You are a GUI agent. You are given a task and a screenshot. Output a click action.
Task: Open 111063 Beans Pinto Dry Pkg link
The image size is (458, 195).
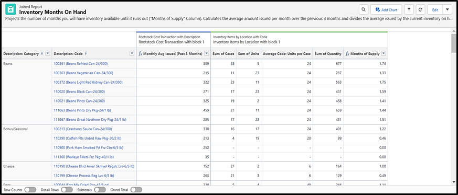[82, 110]
